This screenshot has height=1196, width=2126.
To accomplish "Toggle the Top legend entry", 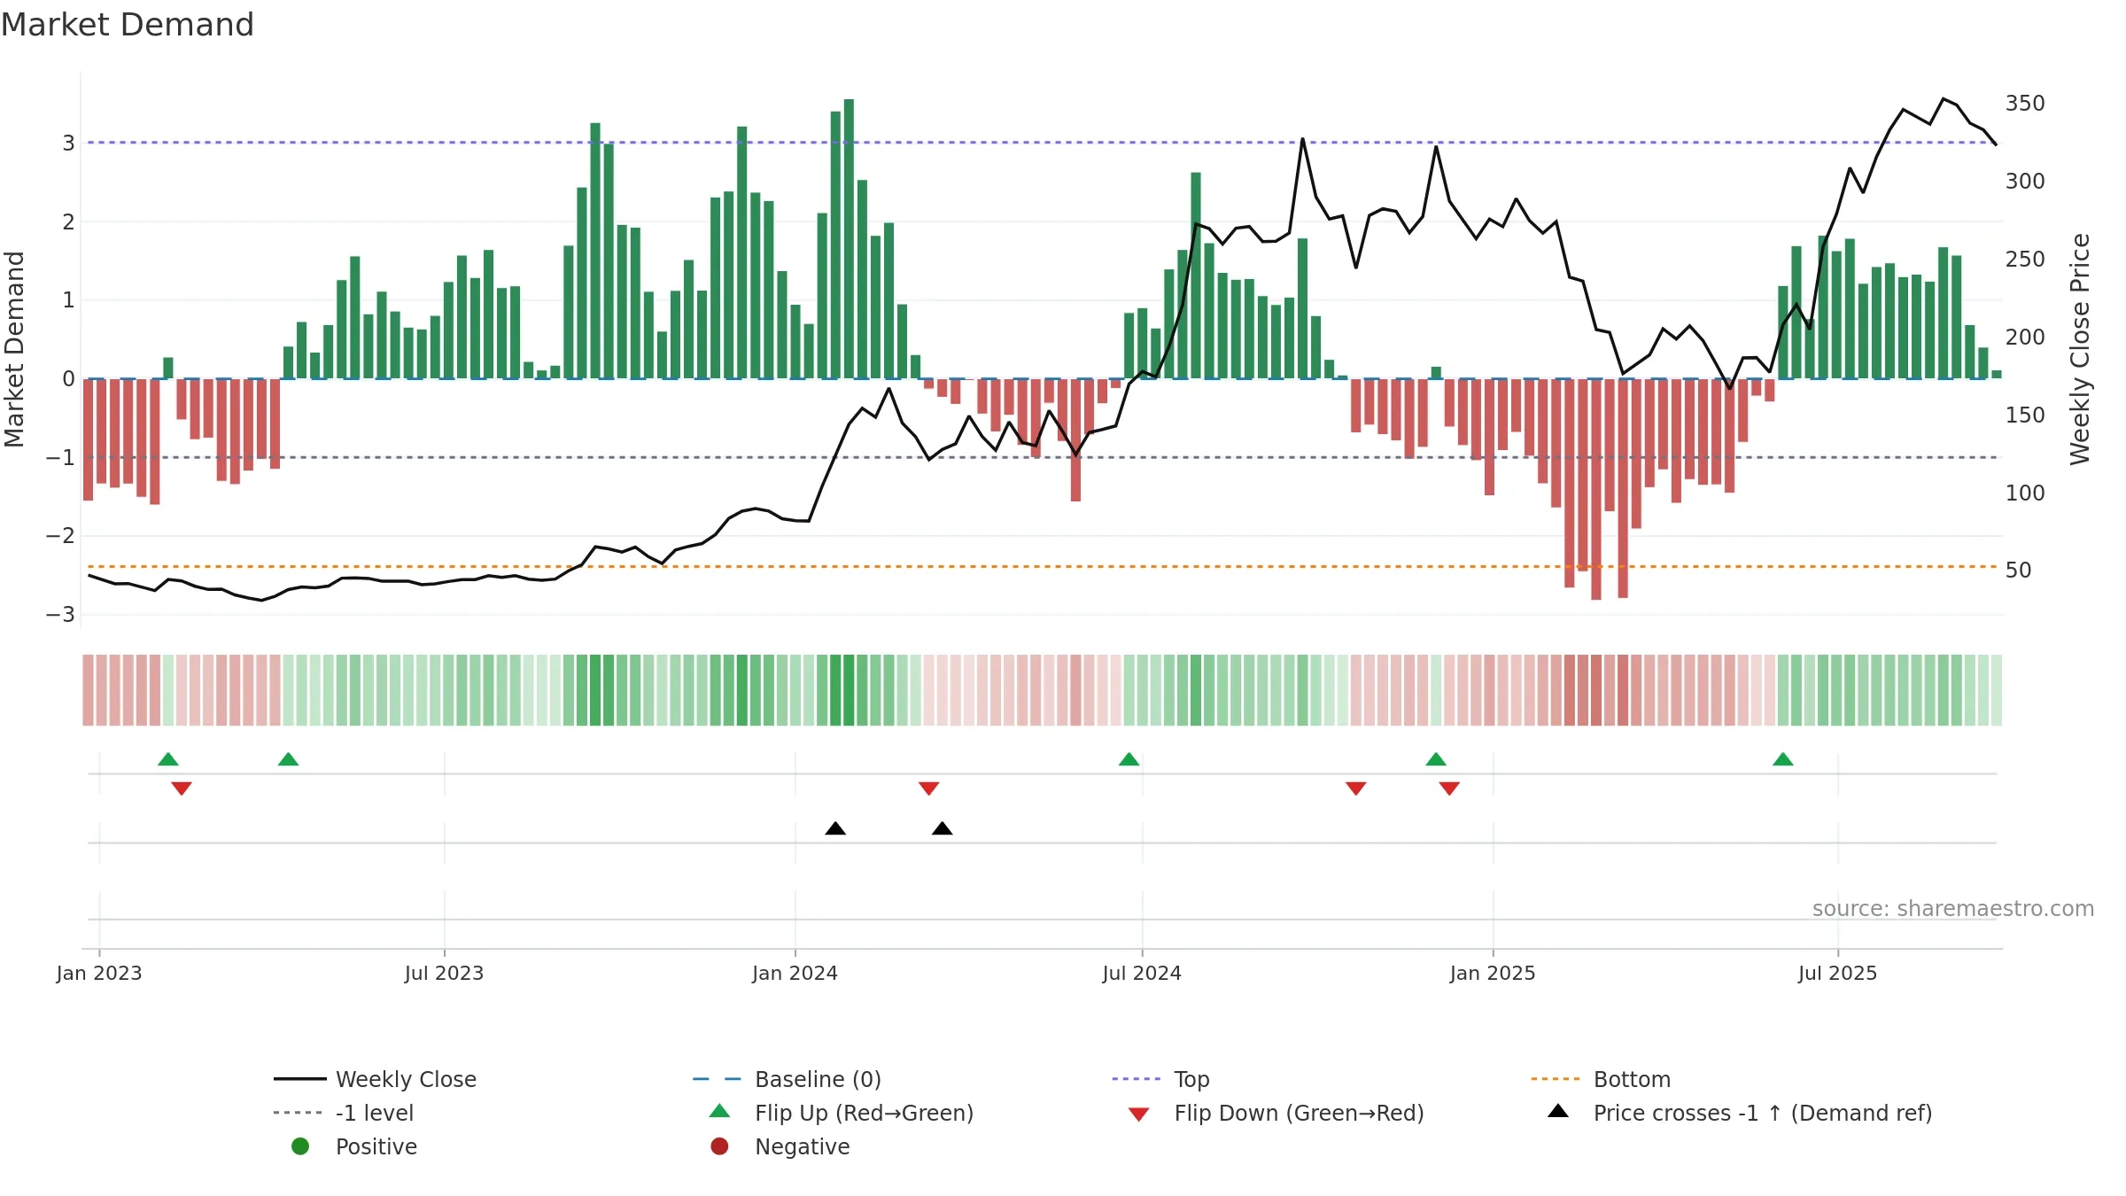I will click(x=1160, y=1079).
